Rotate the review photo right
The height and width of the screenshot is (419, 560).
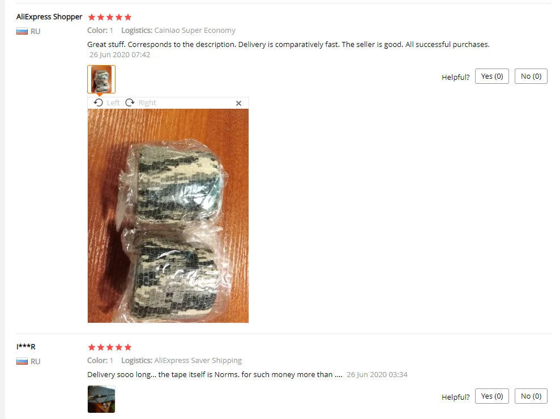point(130,103)
